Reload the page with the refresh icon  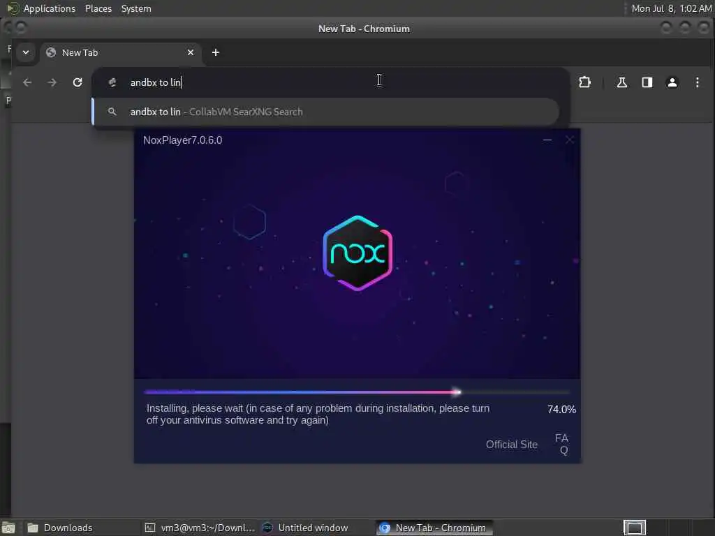(x=78, y=82)
